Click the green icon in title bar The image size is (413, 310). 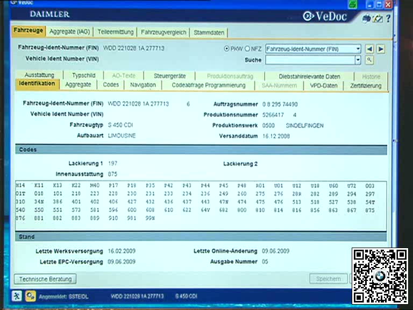tap(353, 4)
